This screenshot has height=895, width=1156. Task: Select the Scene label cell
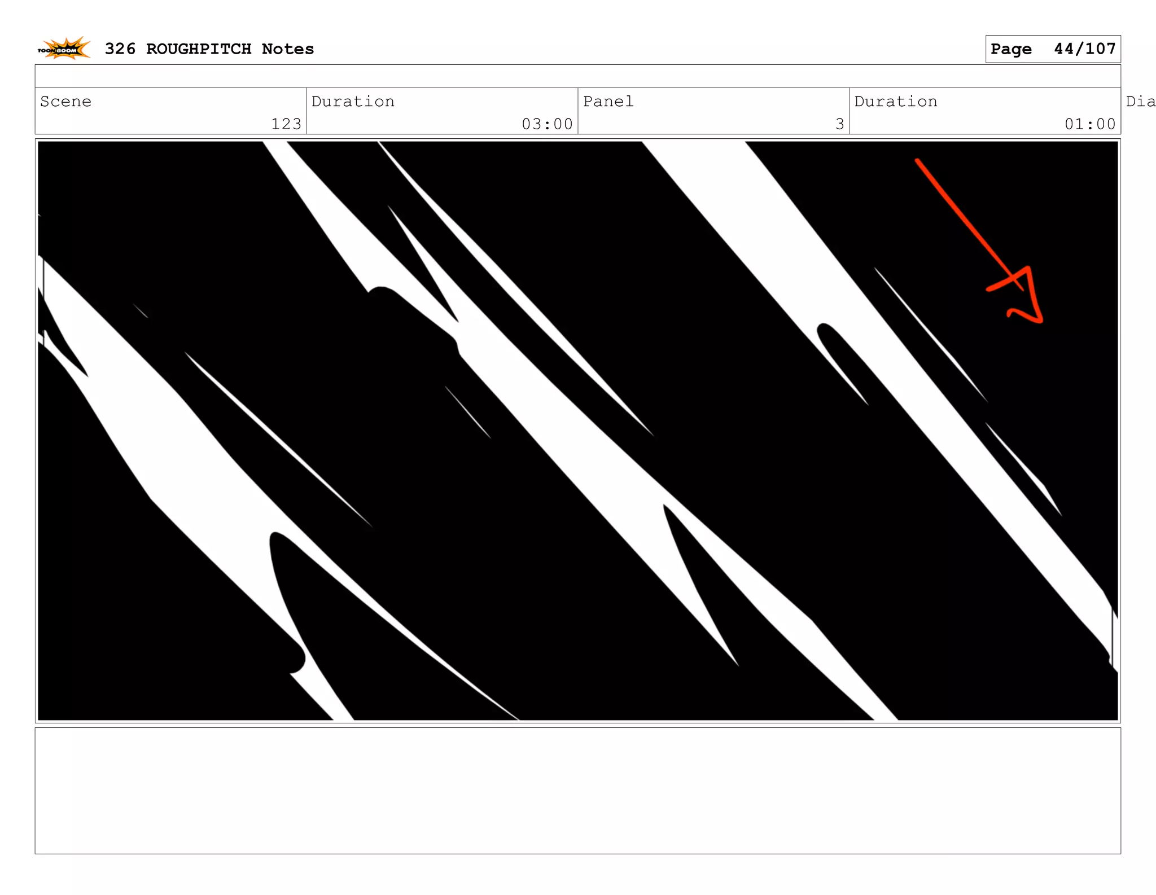pyautogui.click(x=65, y=102)
